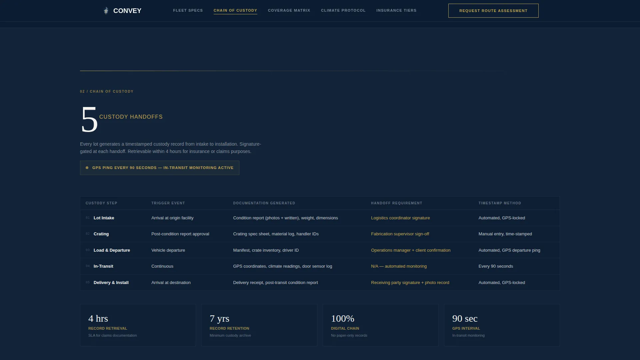
Task: Click 'GPS coordinates, climate readings' cell
Action: (282, 266)
